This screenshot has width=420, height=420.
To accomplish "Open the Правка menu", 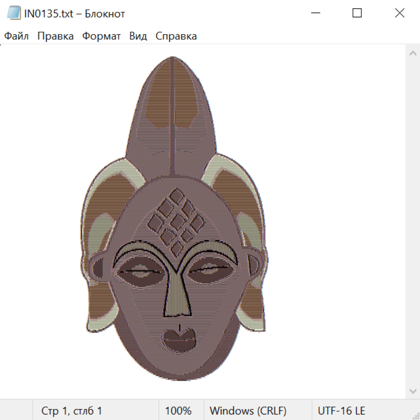I will click(x=56, y=36).
